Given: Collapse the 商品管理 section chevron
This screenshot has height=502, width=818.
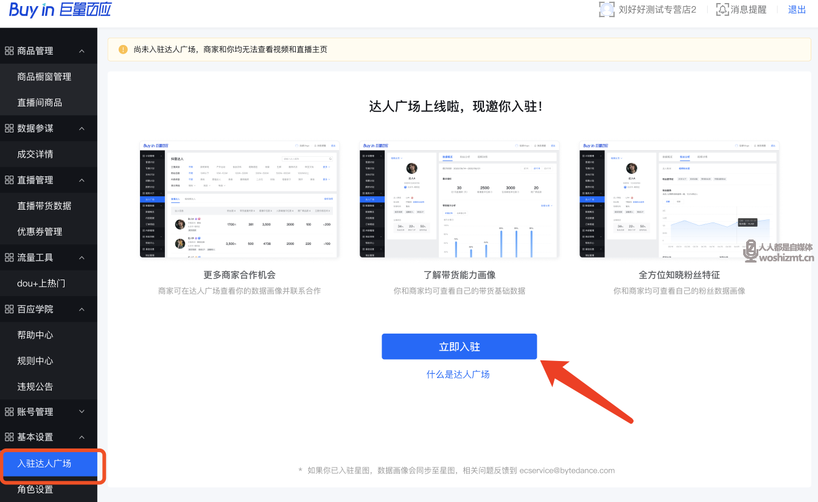Looking at the screenshot, I should pyautogui.click(x=82, y=51).
